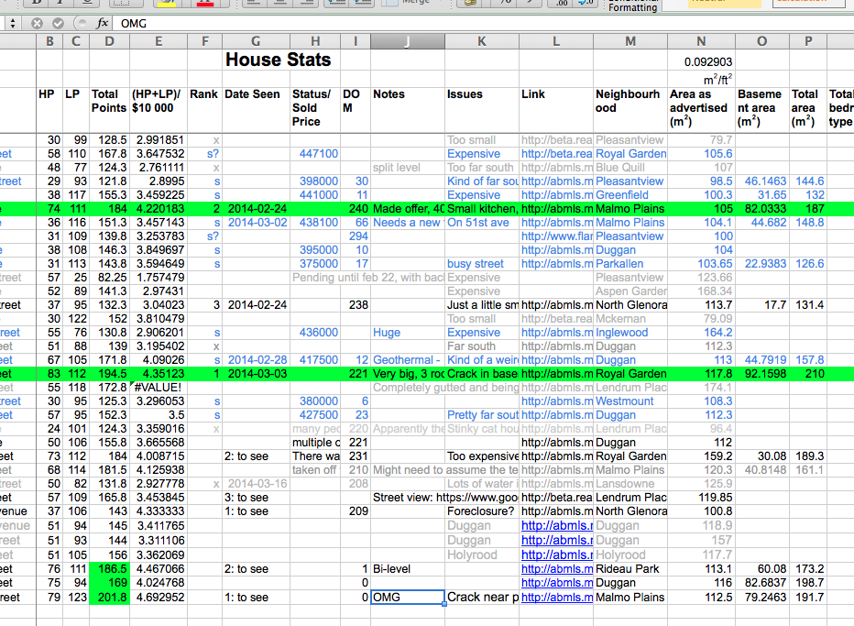Open the abmls link in the Duggan 157 row
The height and width of the screenshot is (626, 854).
[x=556, y=541]
